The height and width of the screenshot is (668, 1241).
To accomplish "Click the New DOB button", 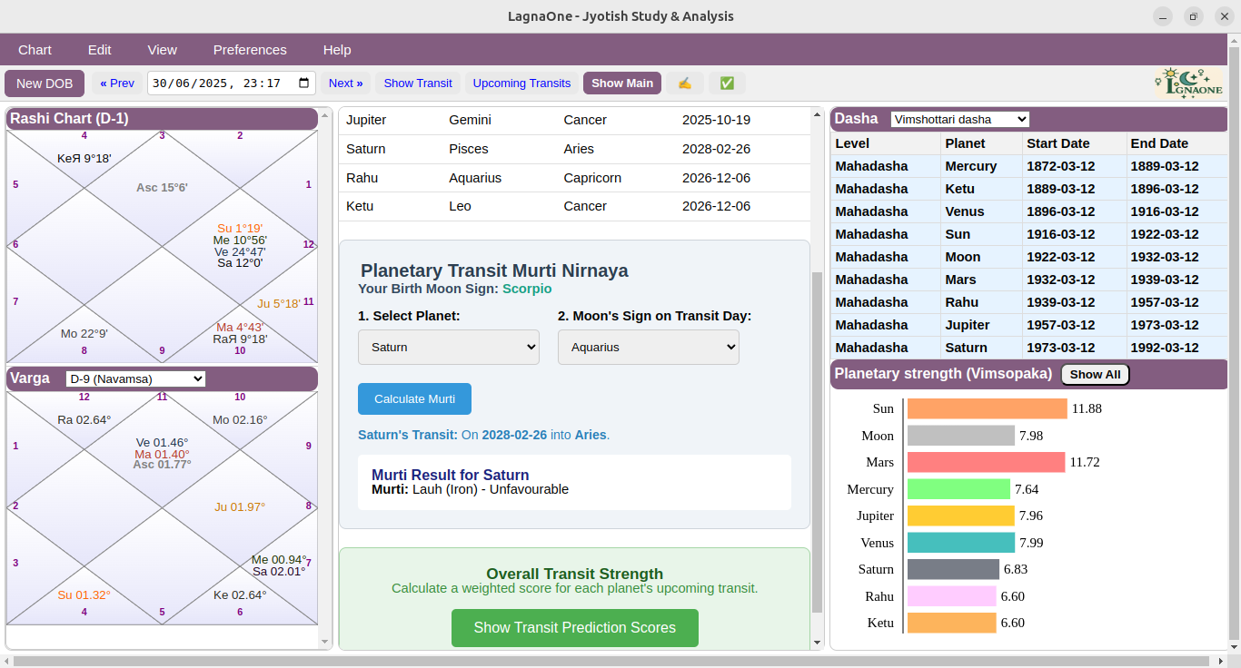I will (x=45, y=83).
